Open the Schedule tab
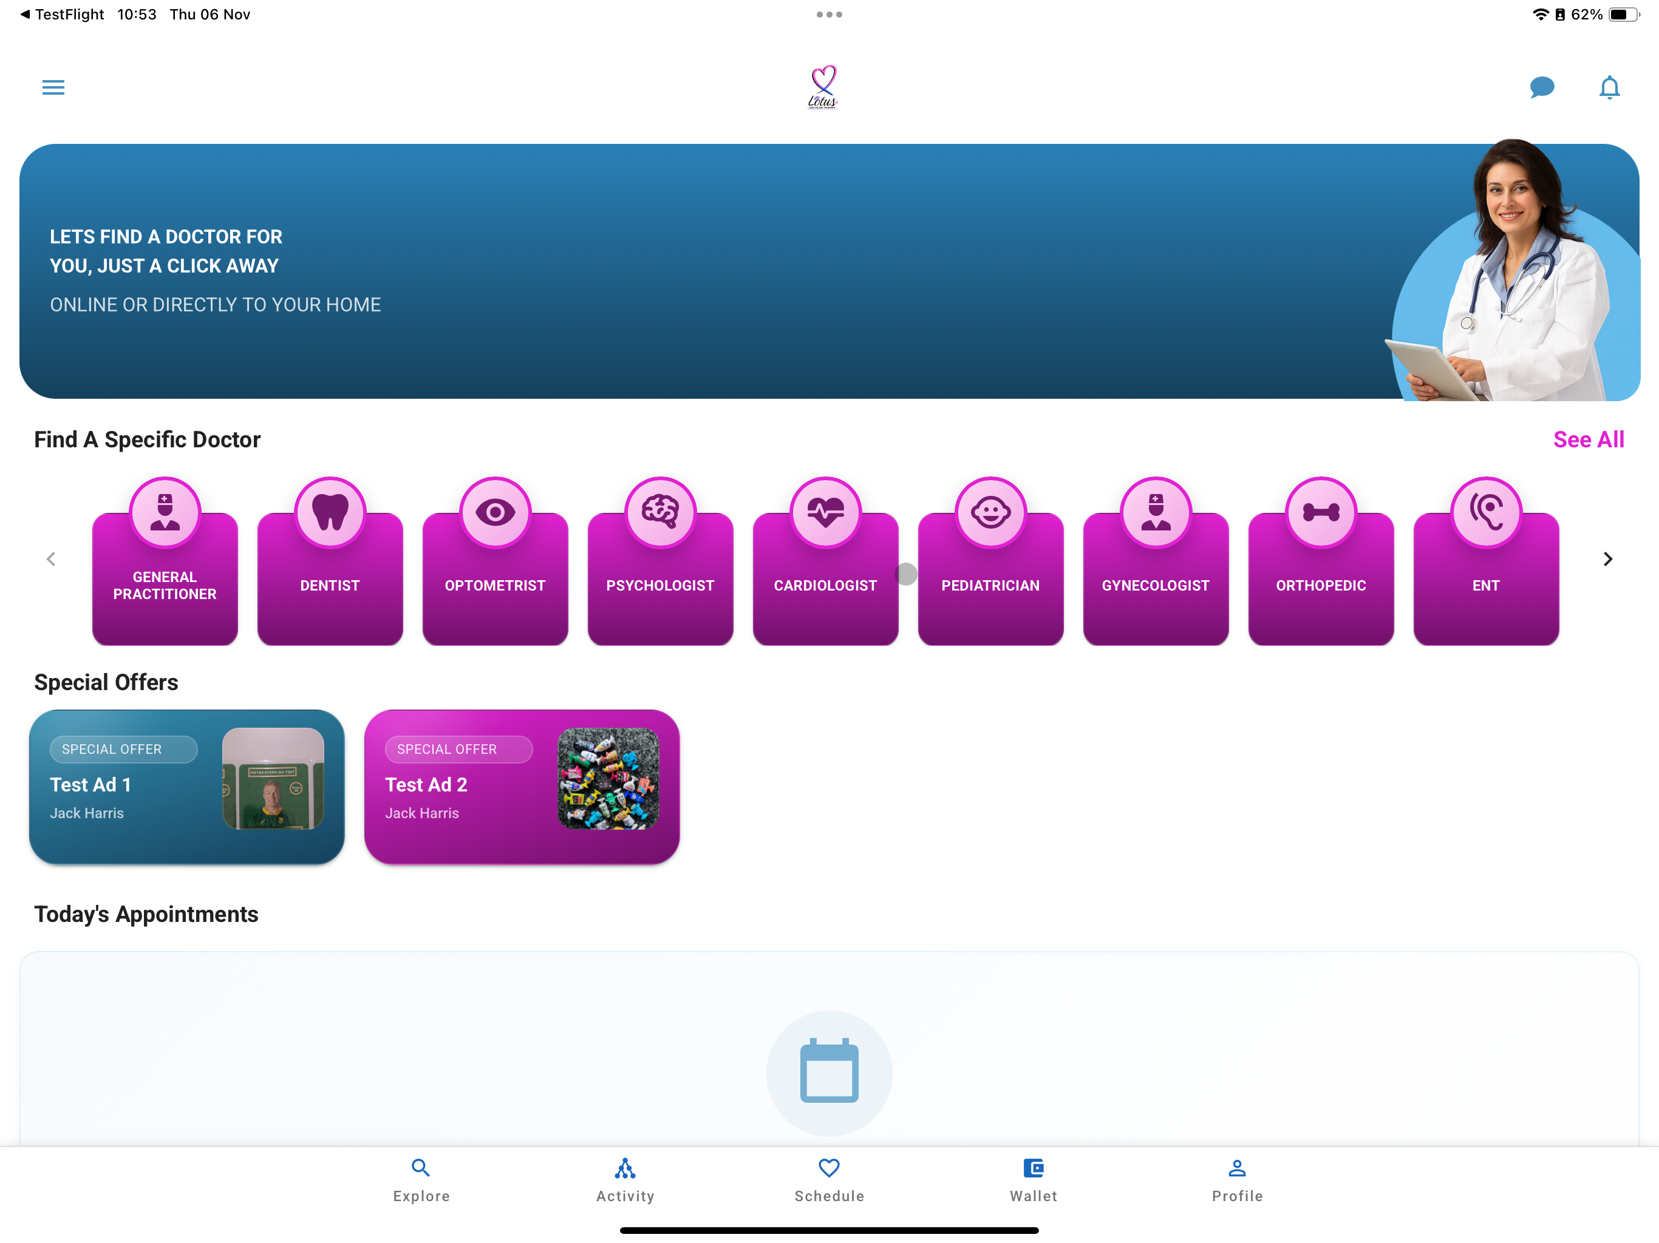This screenshot has width=1659, height=1243. point(829,1180)
